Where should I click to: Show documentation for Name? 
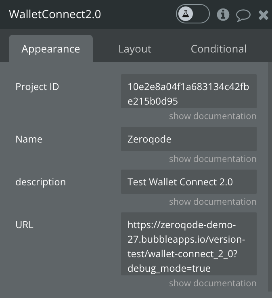tap(213, 159)
